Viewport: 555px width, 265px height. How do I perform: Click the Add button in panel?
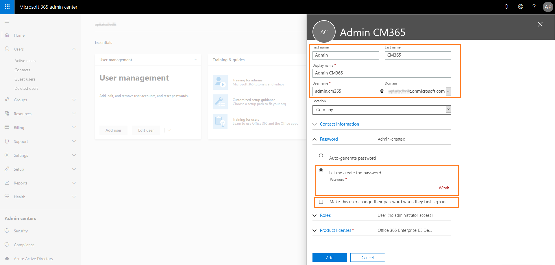(330, 257)
